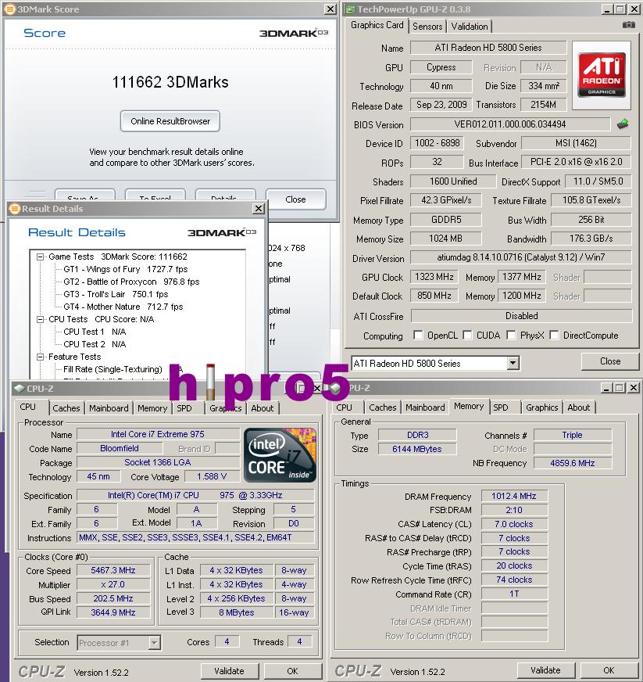Click the NB Frequency 4859.6 MHz value

[572, 463]
